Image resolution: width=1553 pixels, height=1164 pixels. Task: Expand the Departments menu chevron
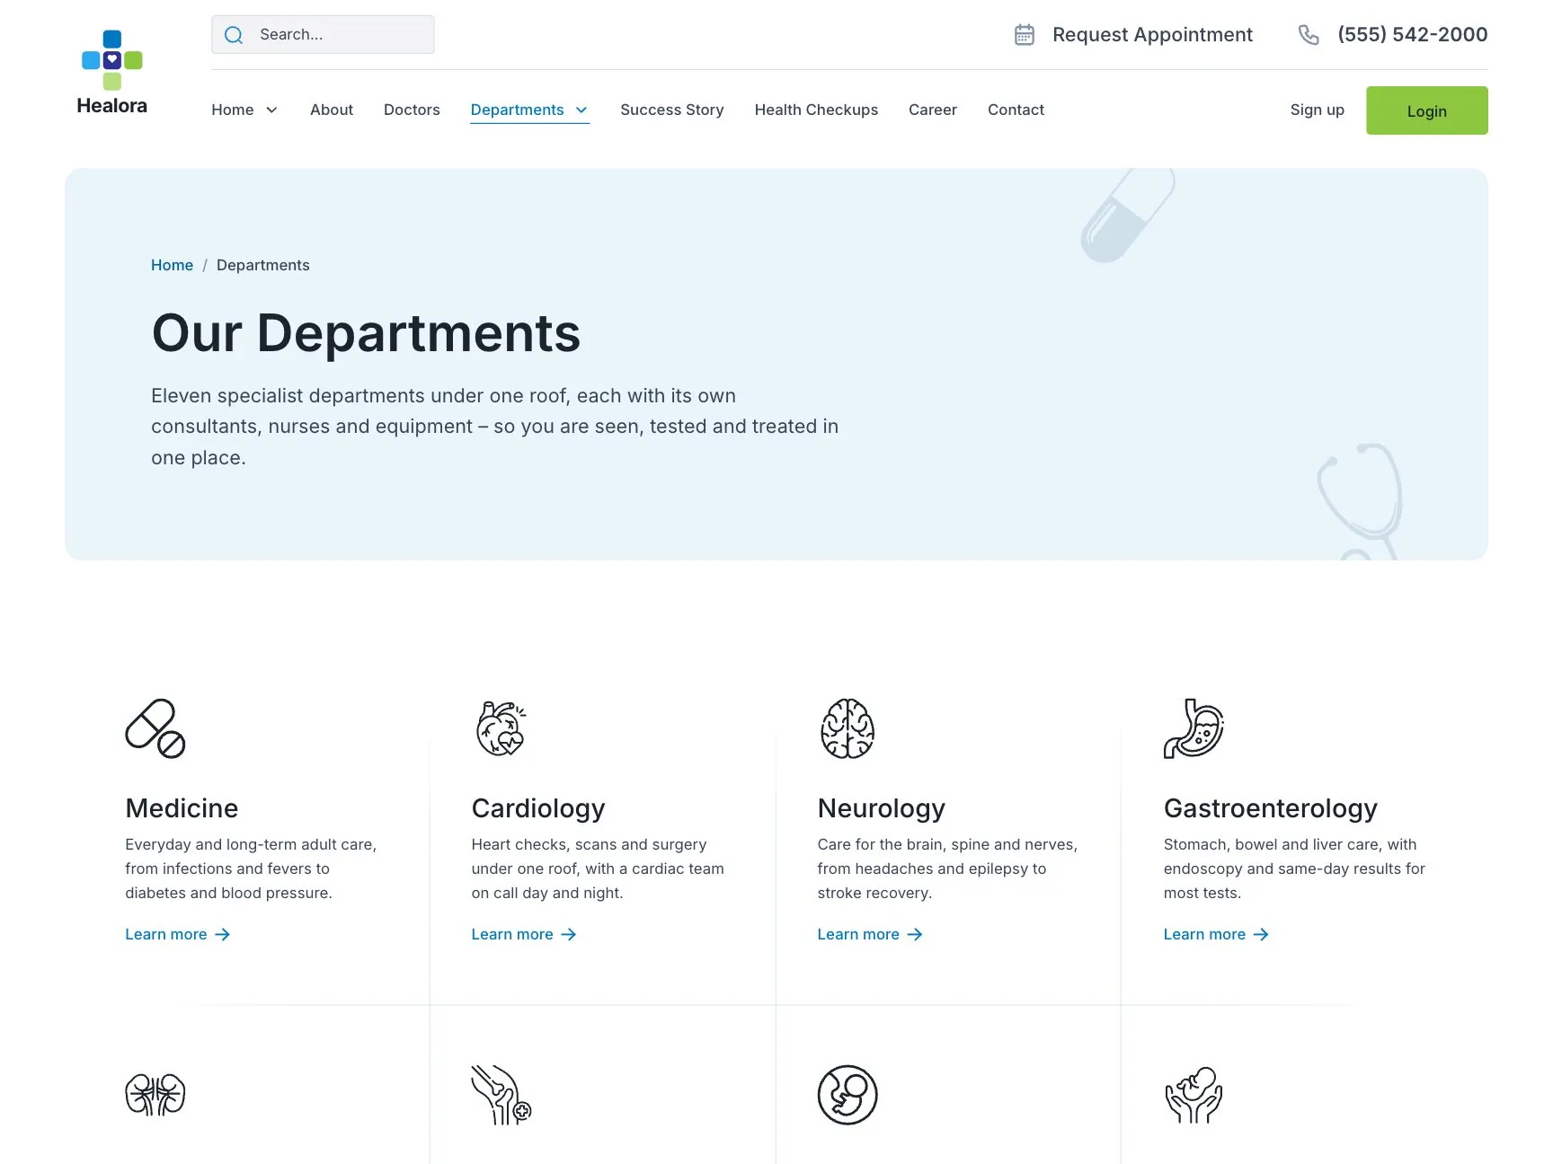pyautogui.click(x=581, y=110)
